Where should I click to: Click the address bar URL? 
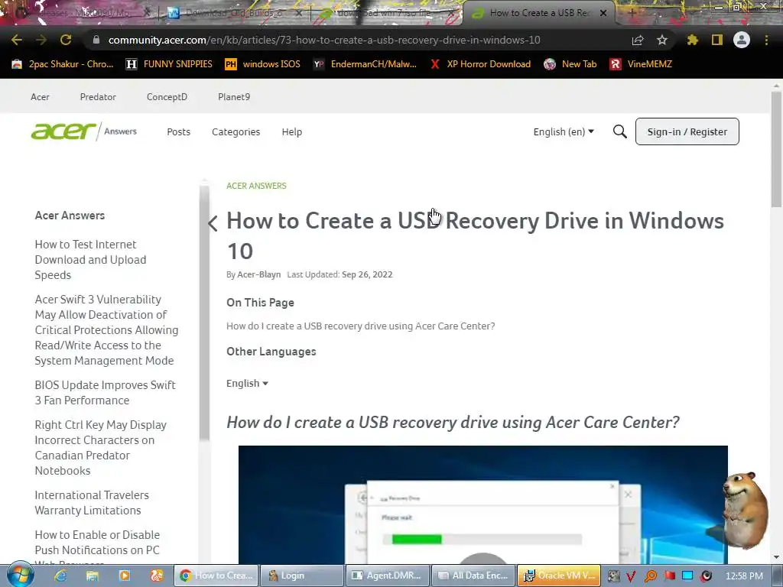pos(324,40)
